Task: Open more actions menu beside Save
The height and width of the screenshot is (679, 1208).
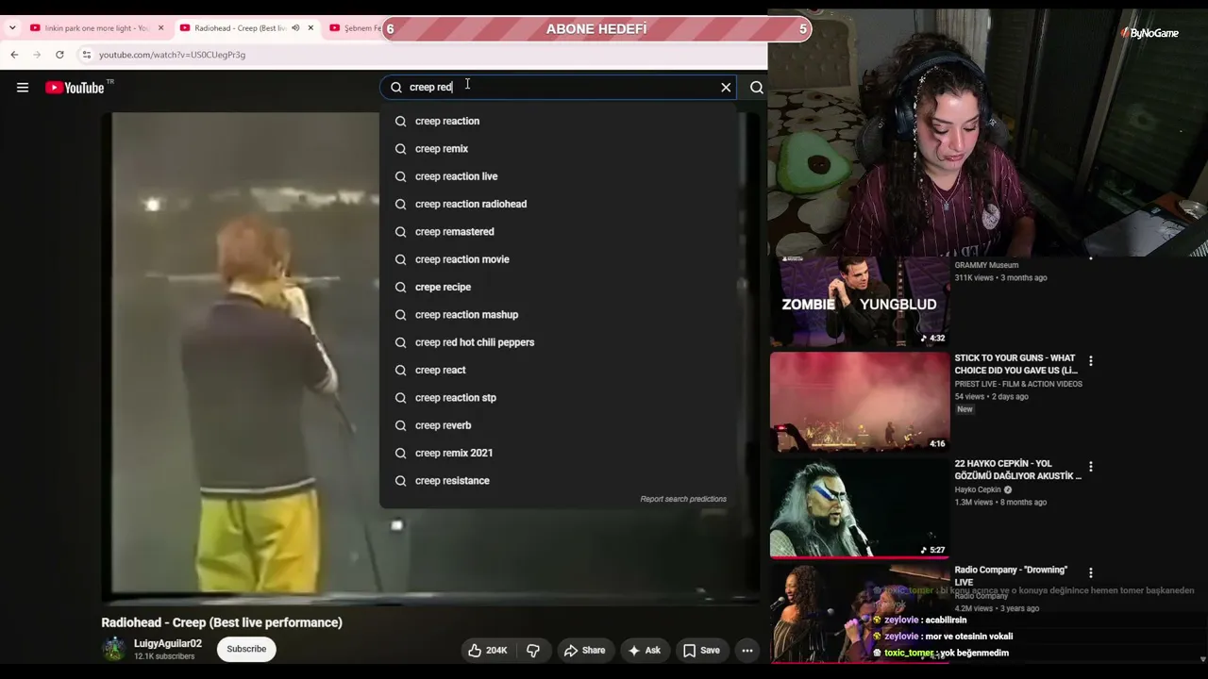Action: point(747,650)
